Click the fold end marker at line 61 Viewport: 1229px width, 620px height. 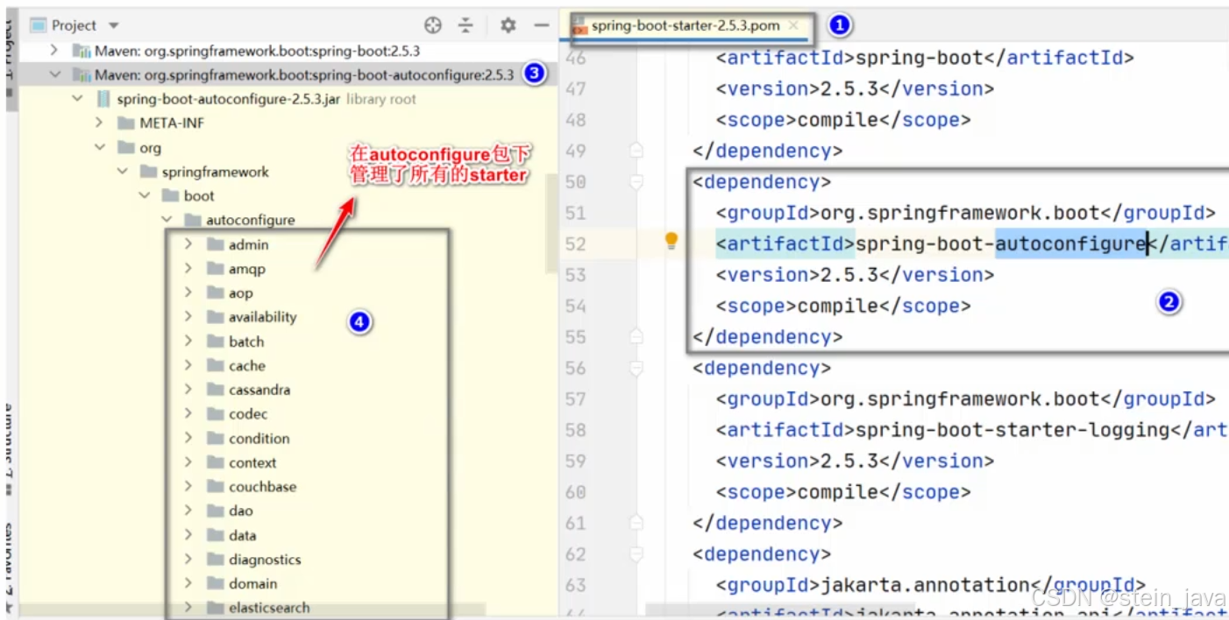pos(636,523)
